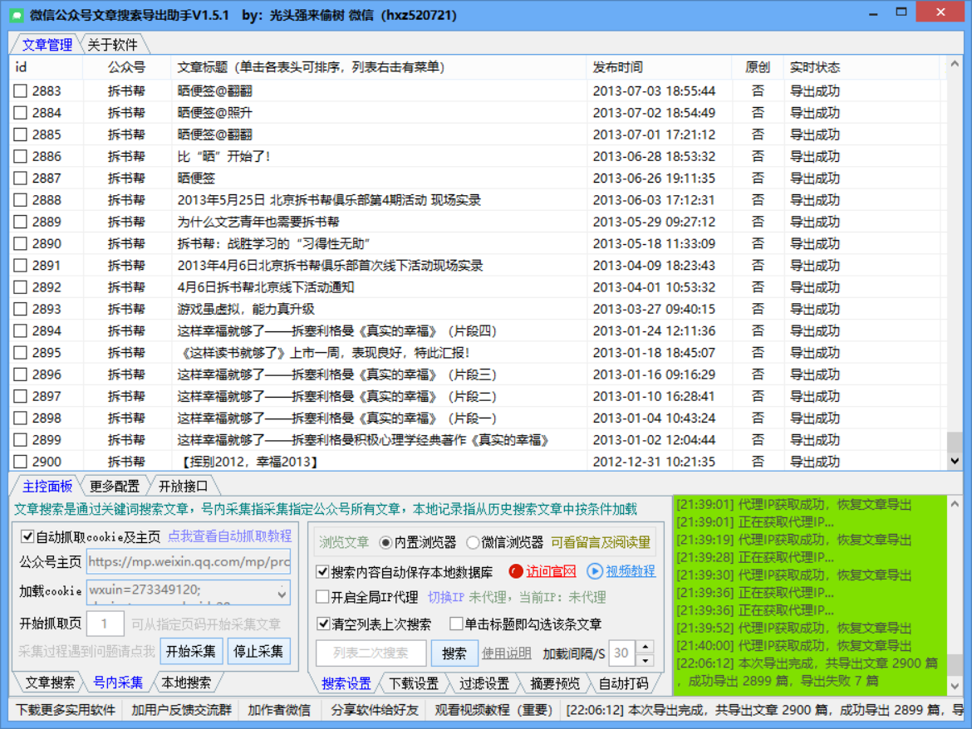This screenshot has height=729, width=972.
Task: Click the 开始抓取页 page number field
Action: click(x=105, y=624)
